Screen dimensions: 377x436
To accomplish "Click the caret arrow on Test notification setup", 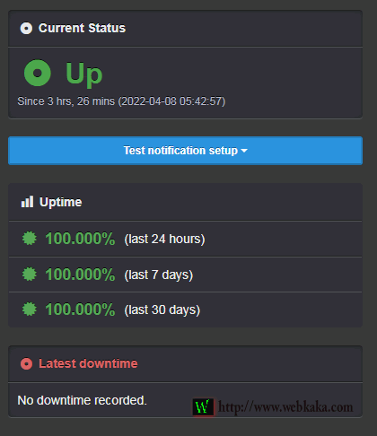I will [244, 151].
